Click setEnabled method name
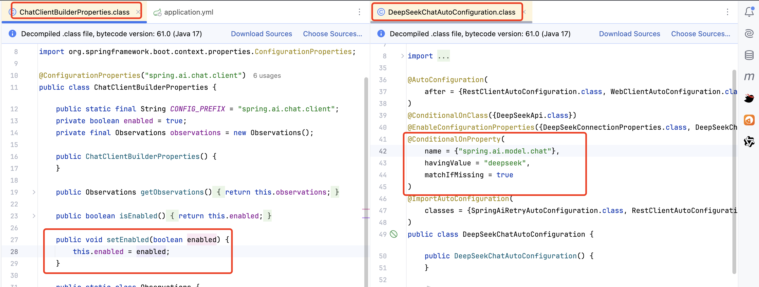The image size is (759, 287). point(128,240)
